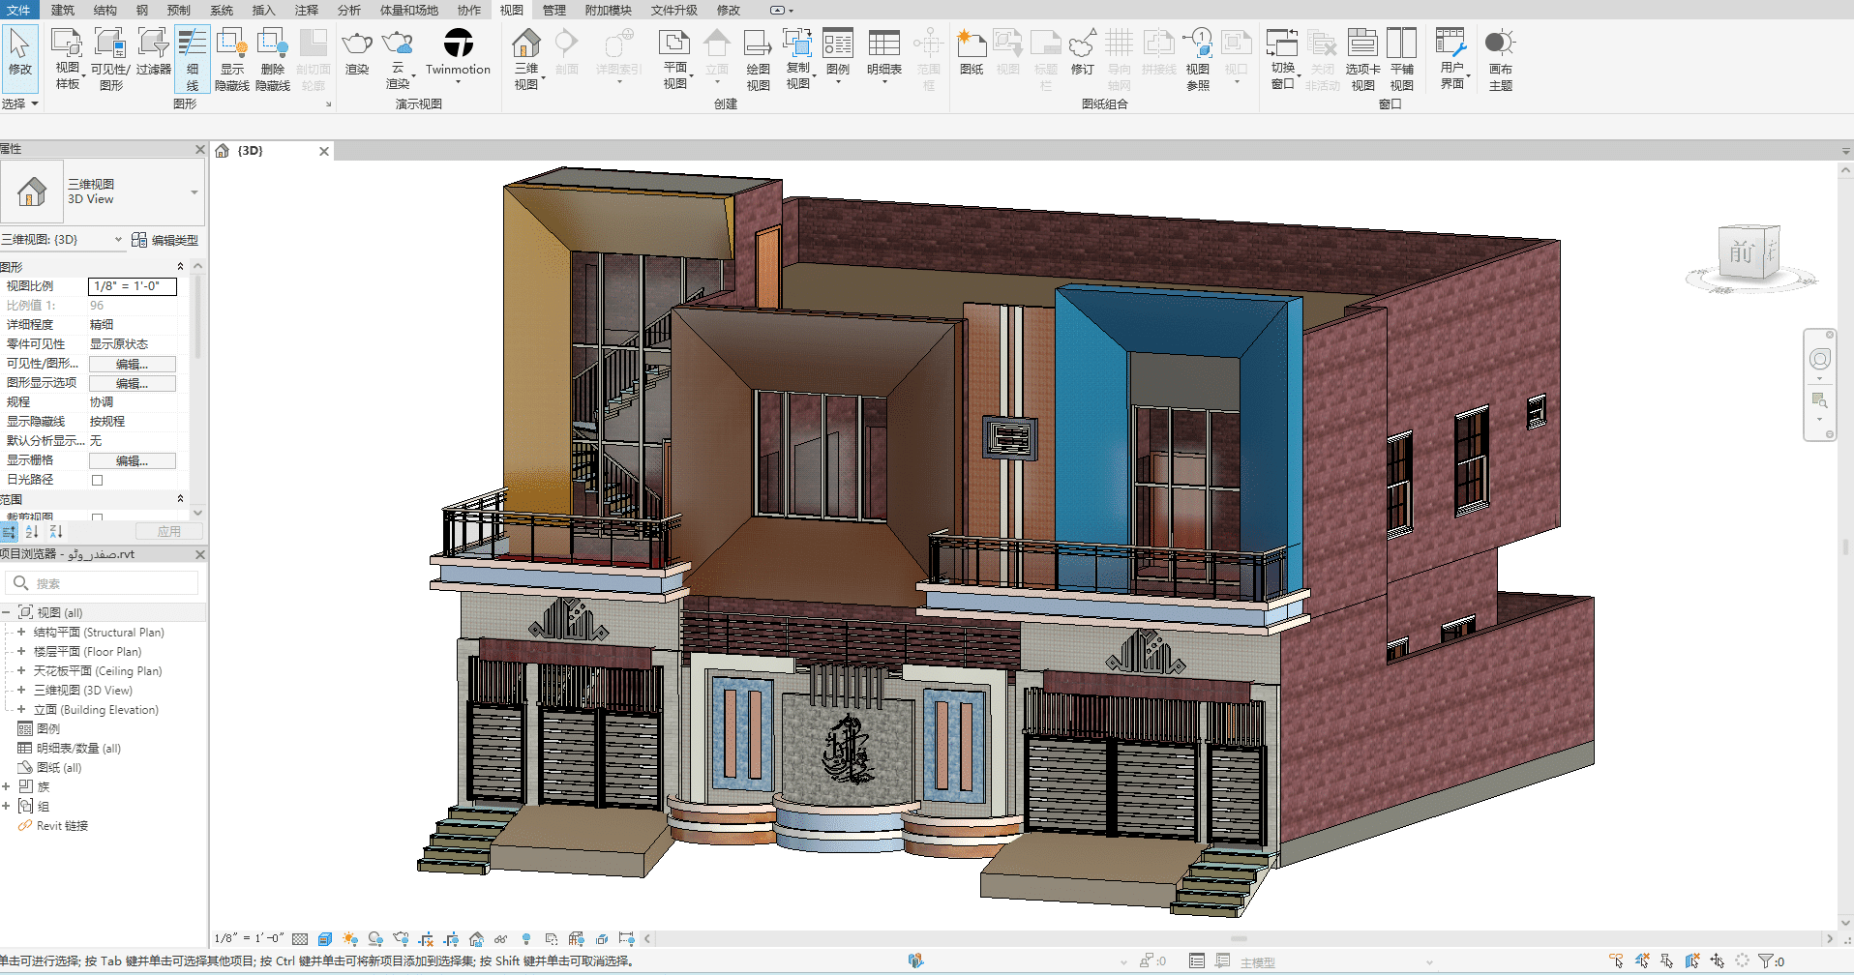This screenshot has height=975, width=1854.
Task: Click the View Scale (视图比例) input field
Action: tap(133, 286)
